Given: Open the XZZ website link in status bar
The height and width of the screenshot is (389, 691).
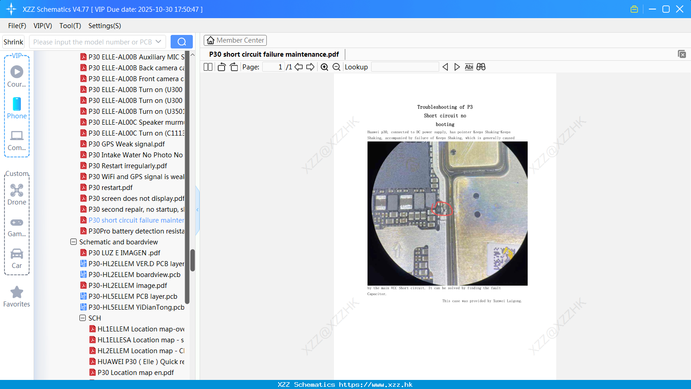Looking at the screenshot, I should coord(376,384).
